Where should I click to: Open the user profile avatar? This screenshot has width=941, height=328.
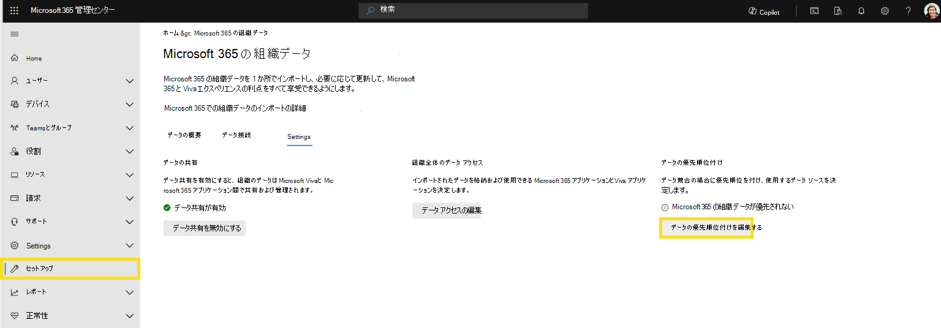[x=931, y=11]
